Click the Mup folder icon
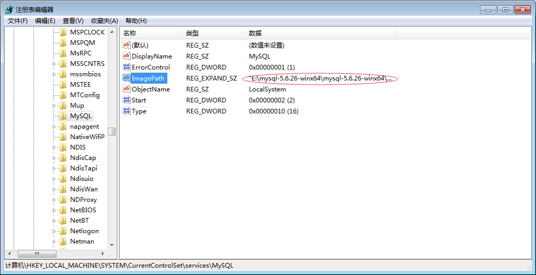 pos(63,106)
